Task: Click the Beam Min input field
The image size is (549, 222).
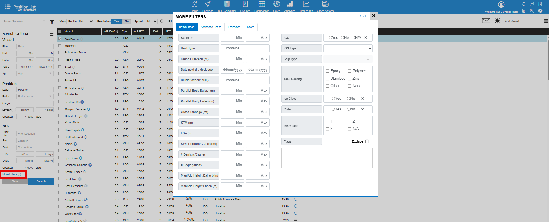Action: pos(232,38)
